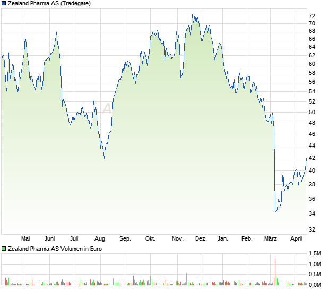Click the 'Dez.' month label
The height and width of the screenshot is (290, 329).
[201, 238]
